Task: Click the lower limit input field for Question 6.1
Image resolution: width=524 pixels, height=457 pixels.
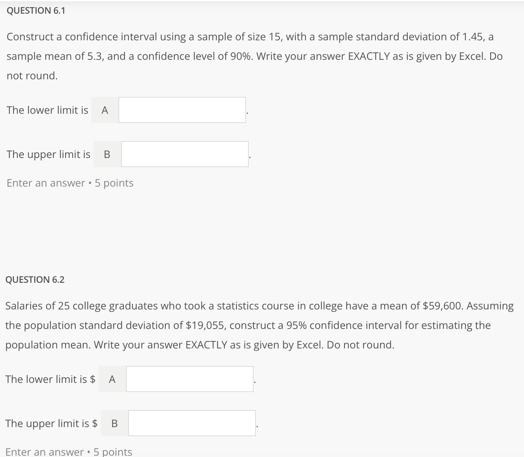Action: pos(182,110)
